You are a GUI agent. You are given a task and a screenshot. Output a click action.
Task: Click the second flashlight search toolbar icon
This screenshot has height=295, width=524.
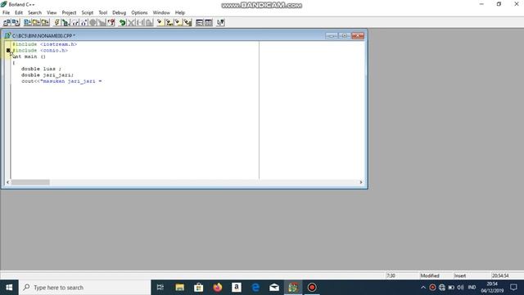tap(169, 22)
